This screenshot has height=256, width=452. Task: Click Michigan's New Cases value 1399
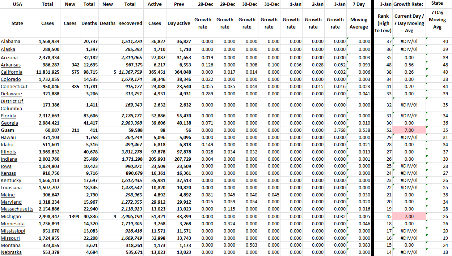coord(73,217)
